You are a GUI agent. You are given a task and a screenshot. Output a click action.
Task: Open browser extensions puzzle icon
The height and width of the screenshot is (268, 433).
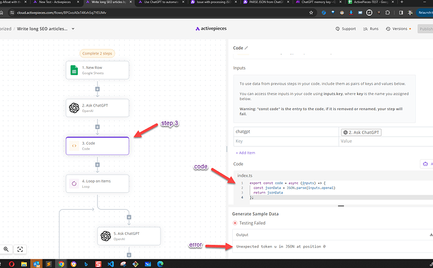point(387,13)
